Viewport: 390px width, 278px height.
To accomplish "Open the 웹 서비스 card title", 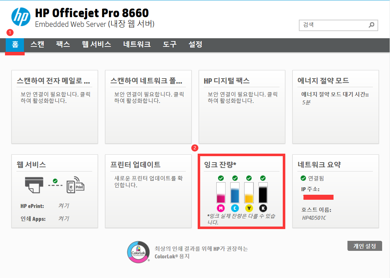I will click(x=31, y=165).
